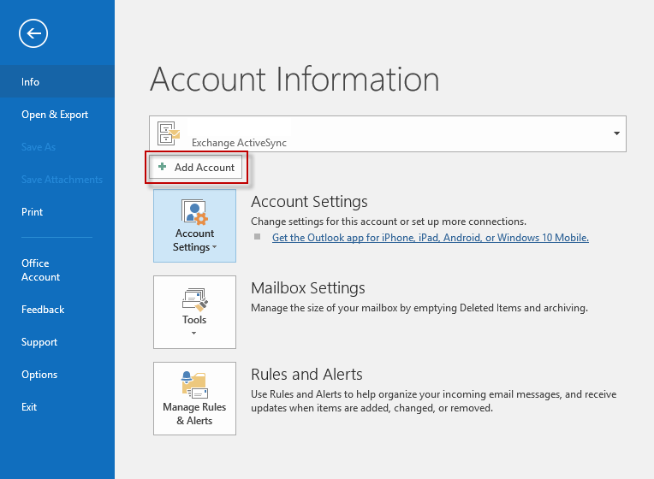Click the back arrow circle icon

33,33
